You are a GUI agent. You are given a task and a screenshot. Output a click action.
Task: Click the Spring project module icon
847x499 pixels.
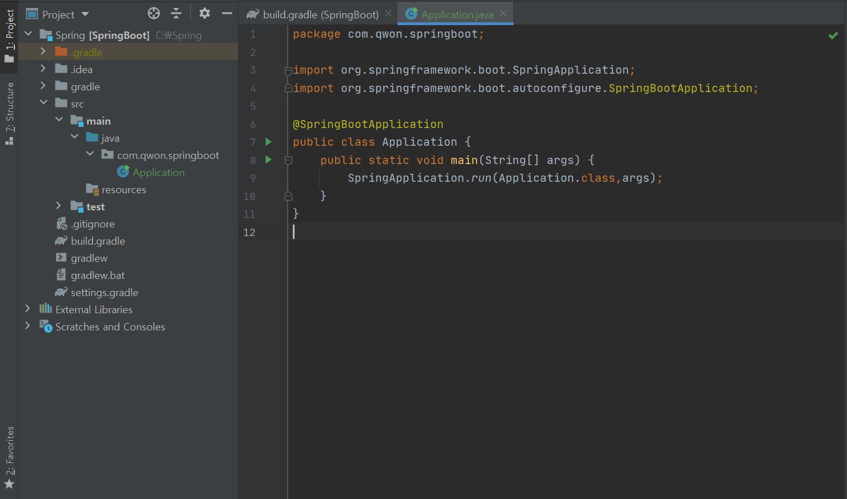pos(46,35)
